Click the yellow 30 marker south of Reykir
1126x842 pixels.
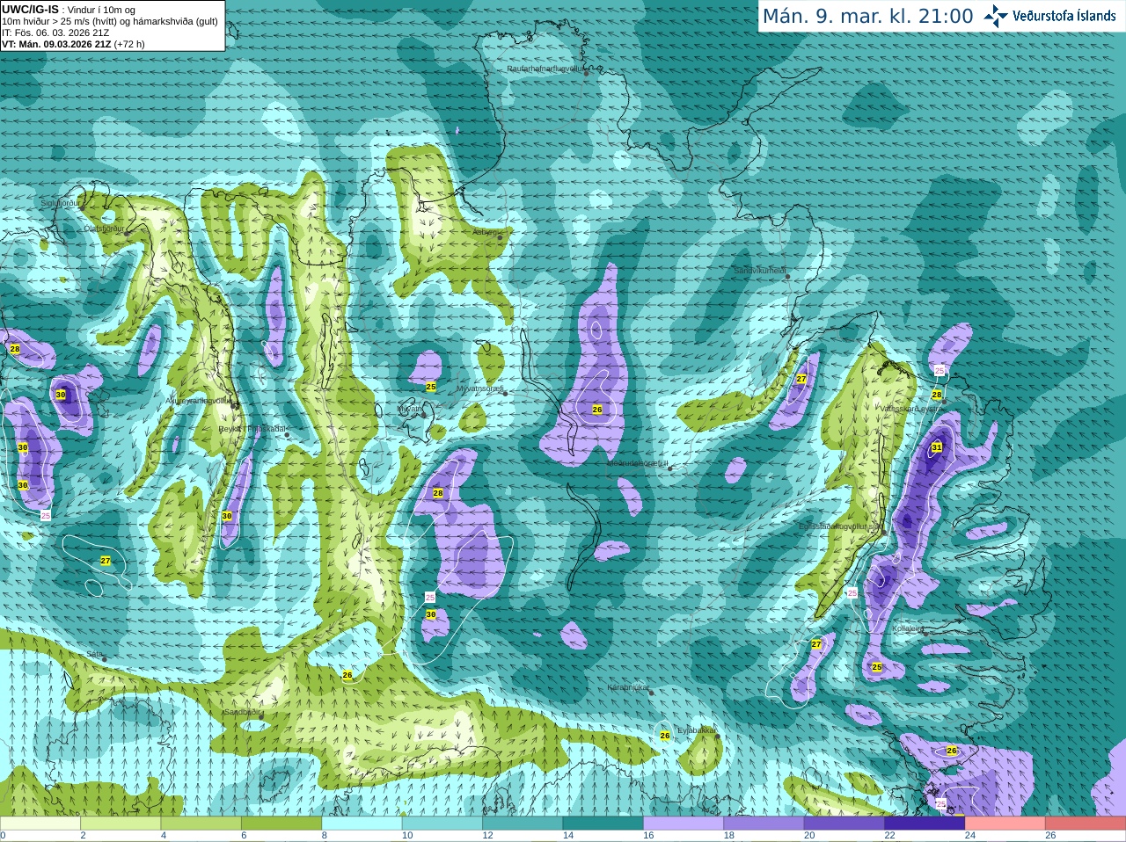[227, 516]
